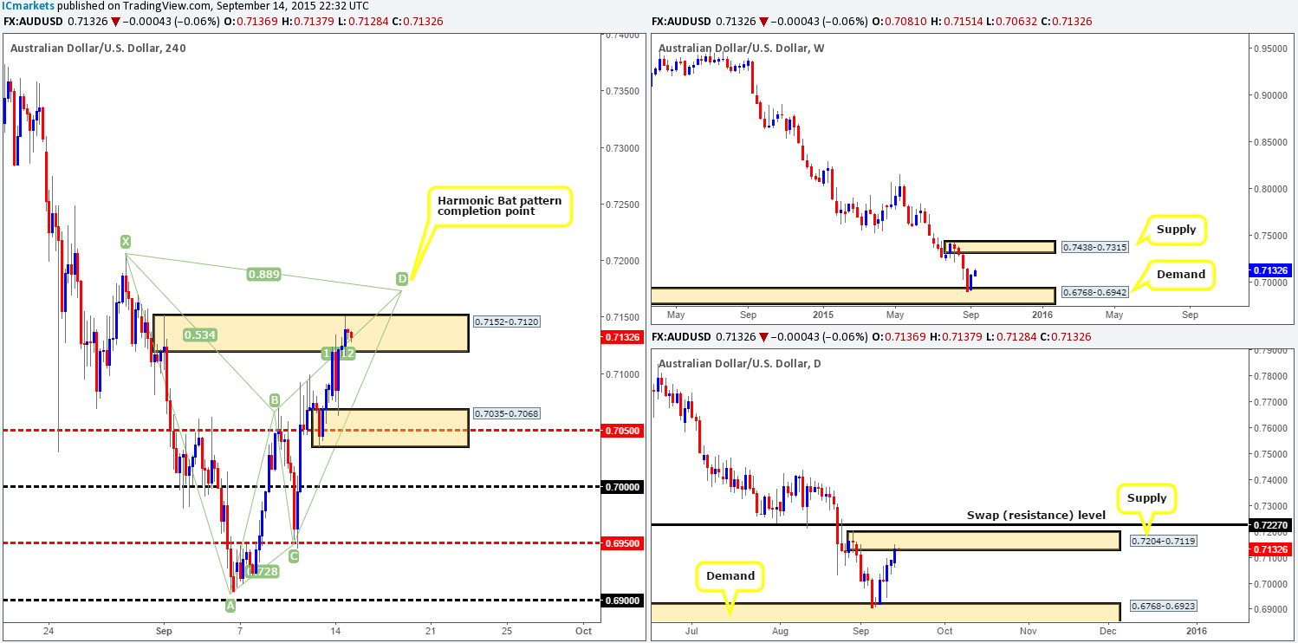
Task: Select the daily chart 'Demand' callout
Action: coord(730,575)
